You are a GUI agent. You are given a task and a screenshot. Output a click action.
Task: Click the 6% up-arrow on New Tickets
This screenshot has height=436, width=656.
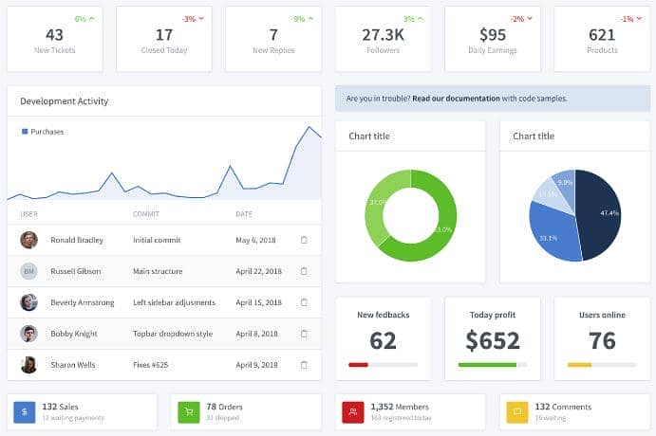tap(85, 19)
